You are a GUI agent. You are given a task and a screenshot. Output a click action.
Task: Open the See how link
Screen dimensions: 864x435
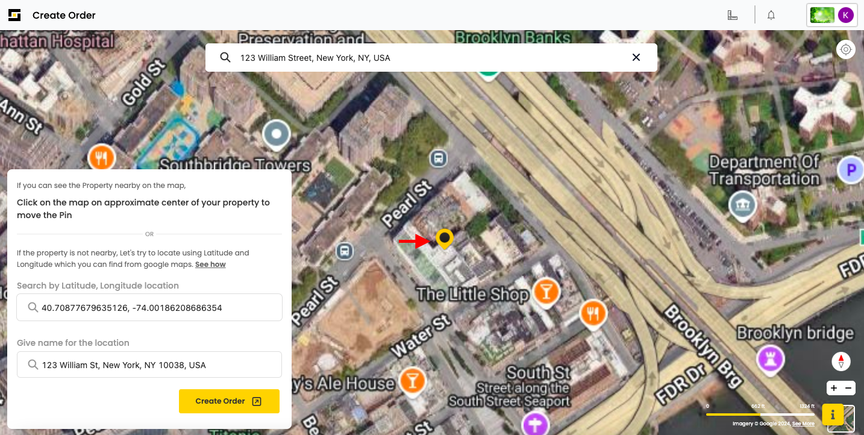pos(210,264)
